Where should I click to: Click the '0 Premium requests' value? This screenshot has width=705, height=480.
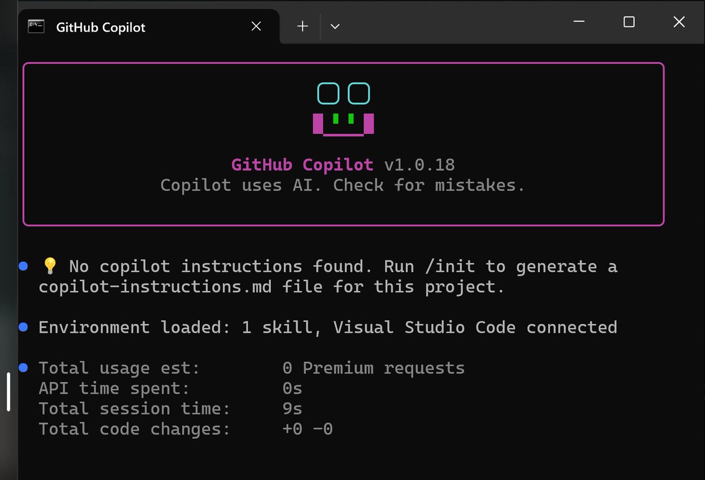(x=374, y=369)
